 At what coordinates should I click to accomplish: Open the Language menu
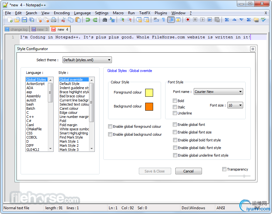82,13
